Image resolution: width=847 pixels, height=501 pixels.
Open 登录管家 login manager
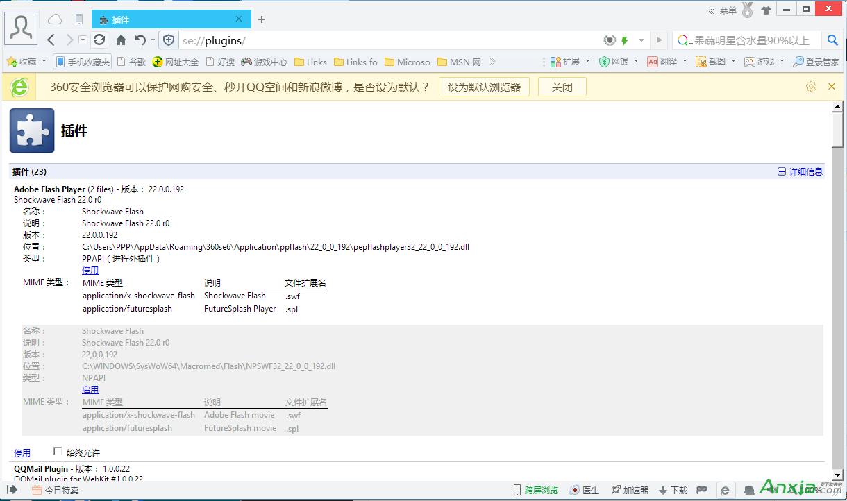click(x=816, y=62)
